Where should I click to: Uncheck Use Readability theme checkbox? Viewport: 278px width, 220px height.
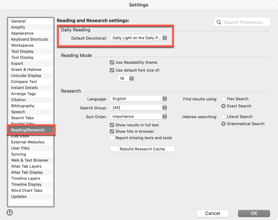[112, 62]
